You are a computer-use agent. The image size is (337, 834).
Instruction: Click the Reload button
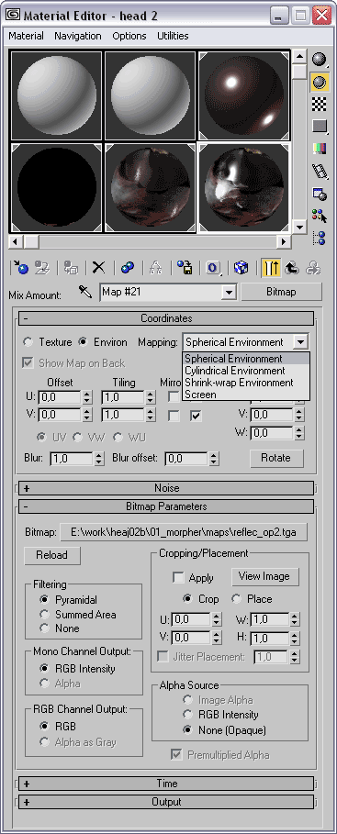[x=52, y=555]
